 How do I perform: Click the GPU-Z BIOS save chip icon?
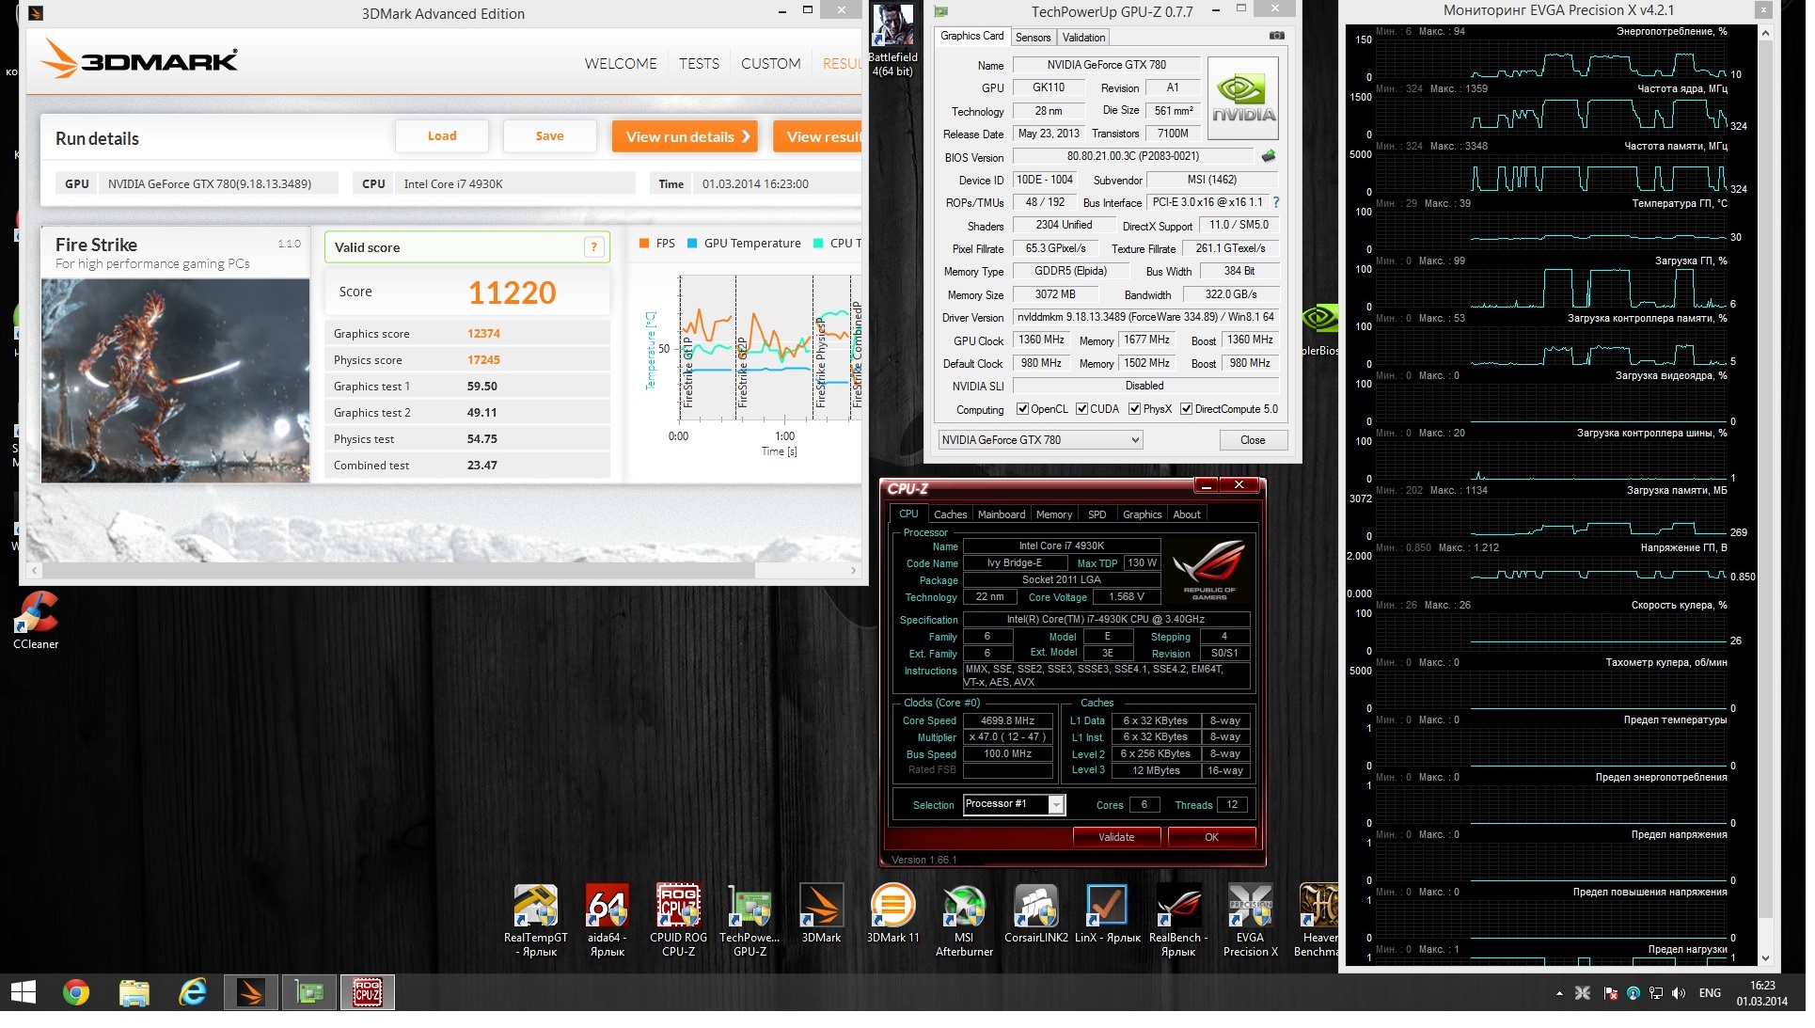point(1269,156)
